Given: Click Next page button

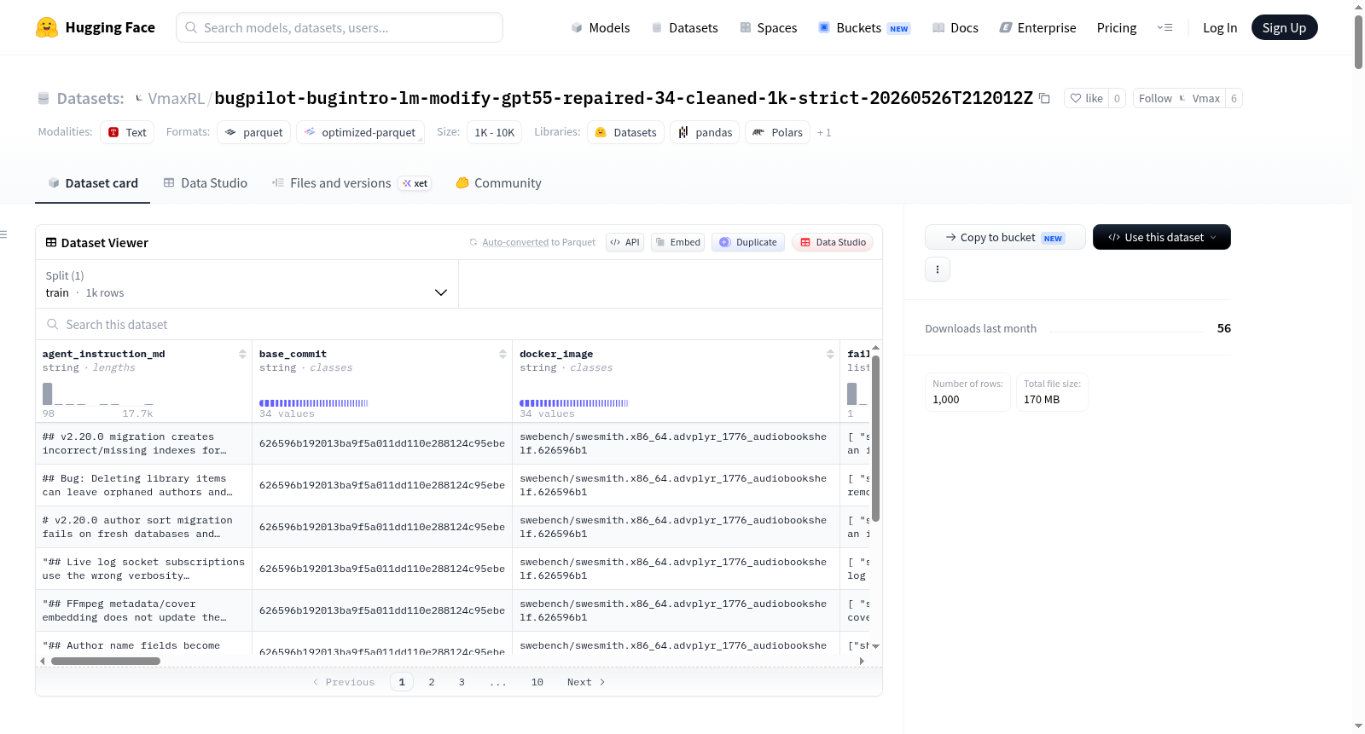Looking at the screenshot, I should click(x=586, y=682).
